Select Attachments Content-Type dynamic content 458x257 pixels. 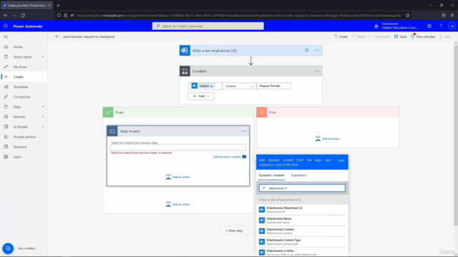pos(302,242)
